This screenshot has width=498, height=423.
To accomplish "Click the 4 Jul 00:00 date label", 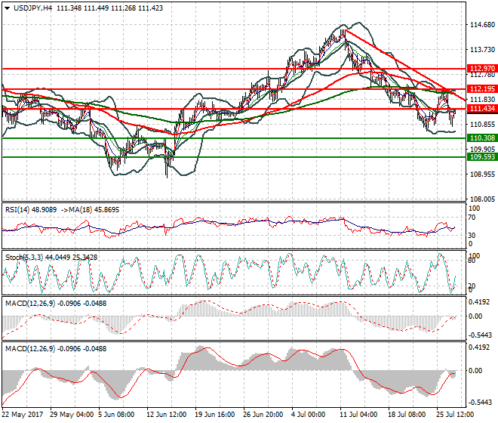I will tap(308, 415).
